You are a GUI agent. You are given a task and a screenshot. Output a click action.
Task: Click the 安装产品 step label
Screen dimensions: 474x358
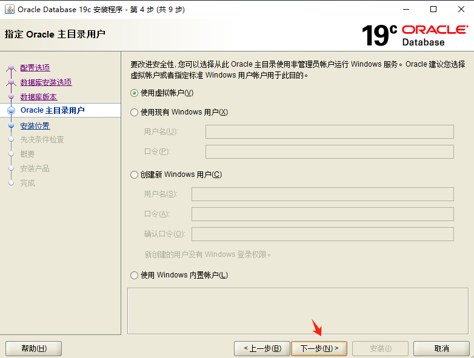[x=35, y=168]
